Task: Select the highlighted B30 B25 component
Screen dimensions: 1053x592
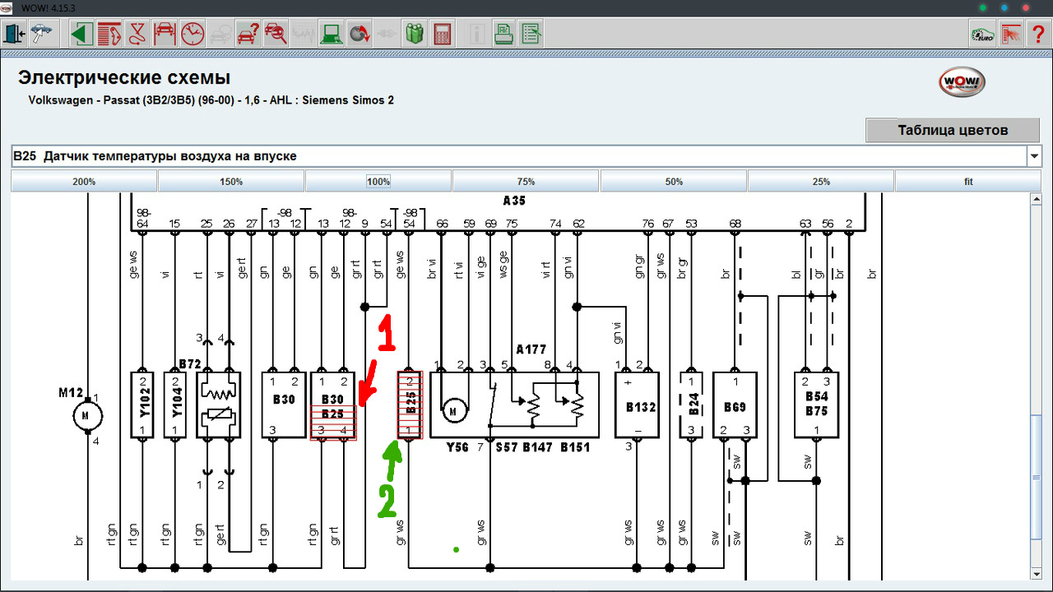Action: point(333,405)
